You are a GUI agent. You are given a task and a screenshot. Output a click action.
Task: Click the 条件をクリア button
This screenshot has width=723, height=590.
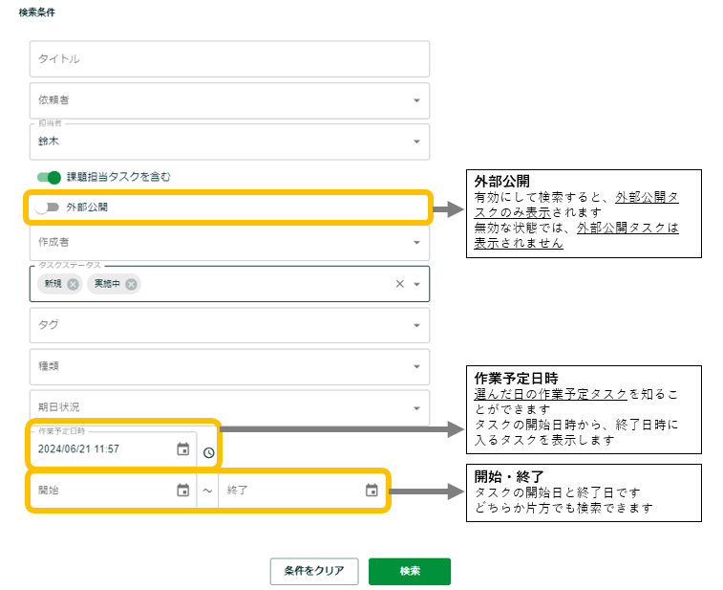click(x=314, y=571)
